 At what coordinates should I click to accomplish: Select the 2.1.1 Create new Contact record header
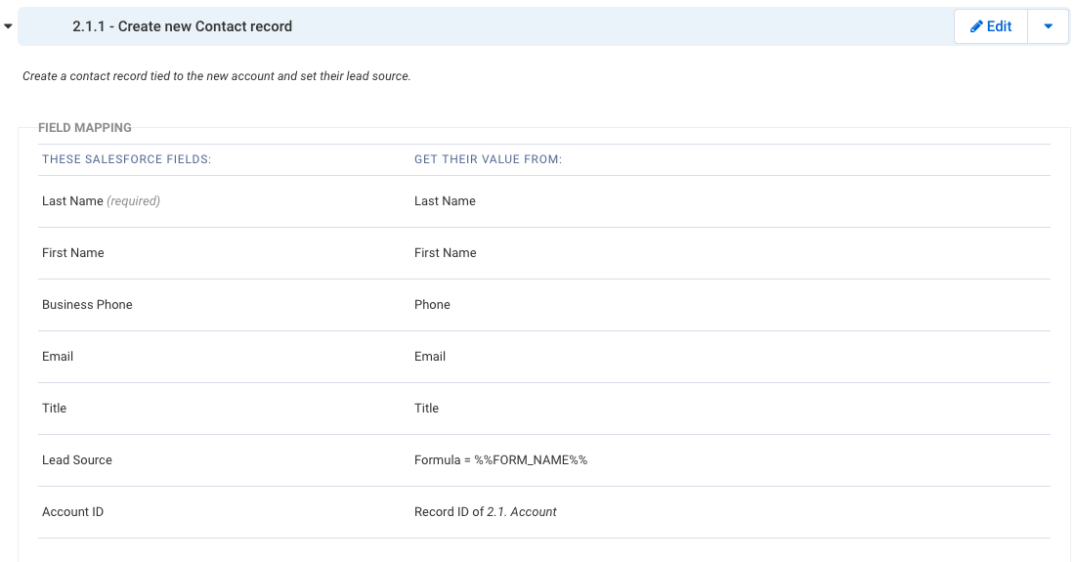tap(182, 26)
